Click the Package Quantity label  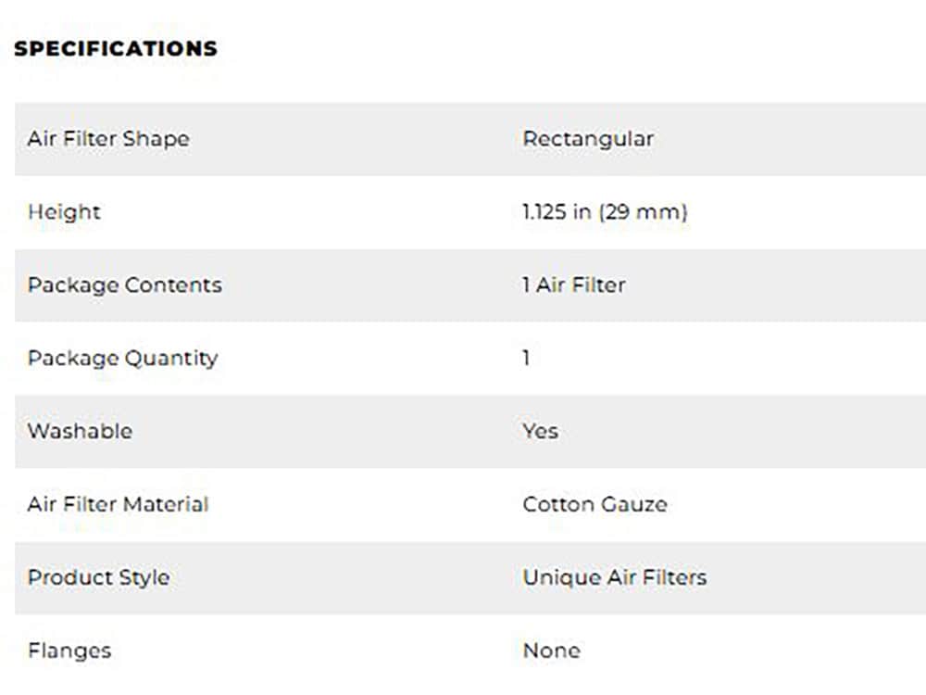122,358
